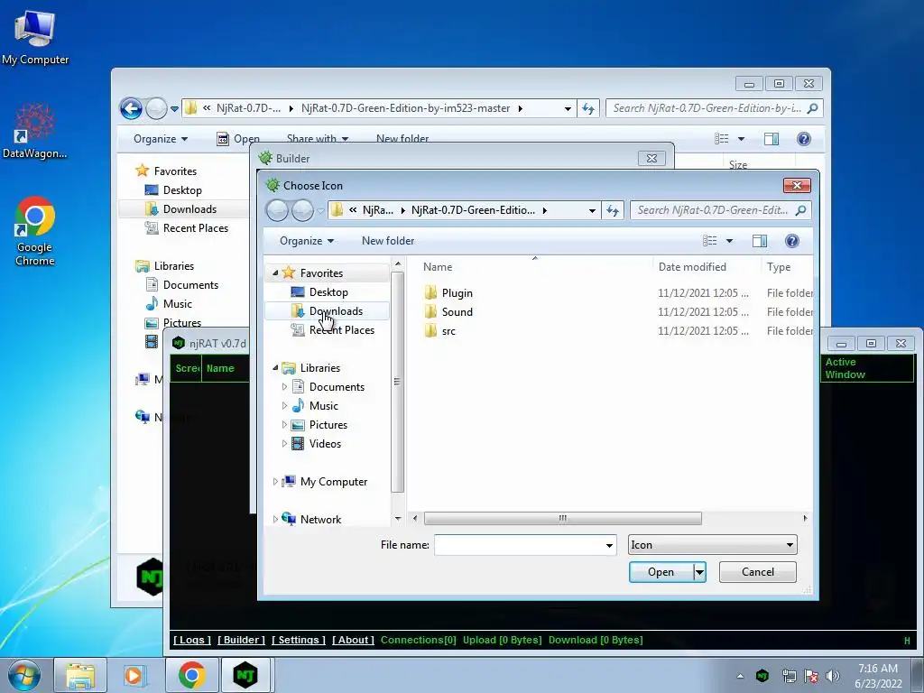Open the Icon file type dropdown

point(713,545)
